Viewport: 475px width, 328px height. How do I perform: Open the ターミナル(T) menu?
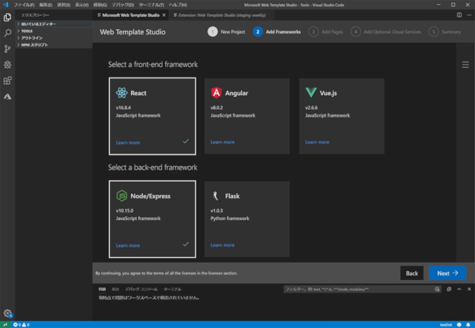point(151,5)
